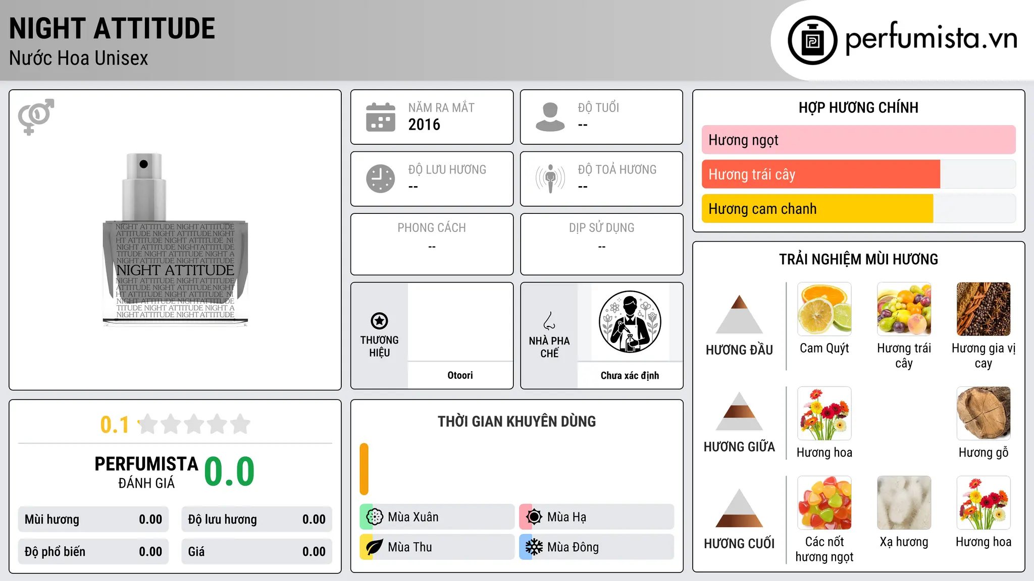Click the DỊP SỬ DỤNG card label
The height and width of the screenshot is (581, 1034).
(601, 228)
